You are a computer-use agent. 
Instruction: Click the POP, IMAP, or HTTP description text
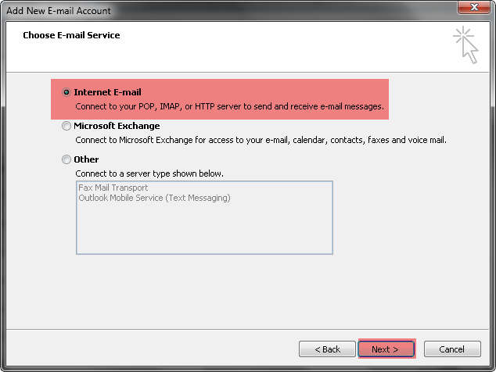click(229, 106)
